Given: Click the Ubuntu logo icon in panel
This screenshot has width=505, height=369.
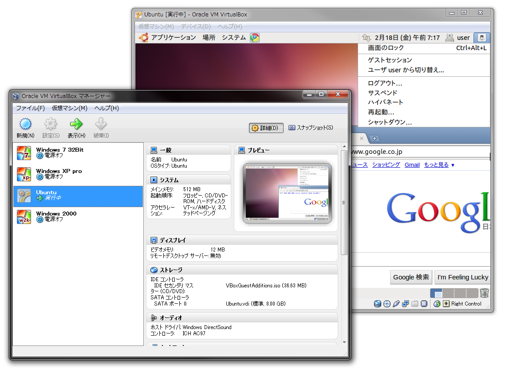Looking at the screenshot, I should (x=144, y=38).
